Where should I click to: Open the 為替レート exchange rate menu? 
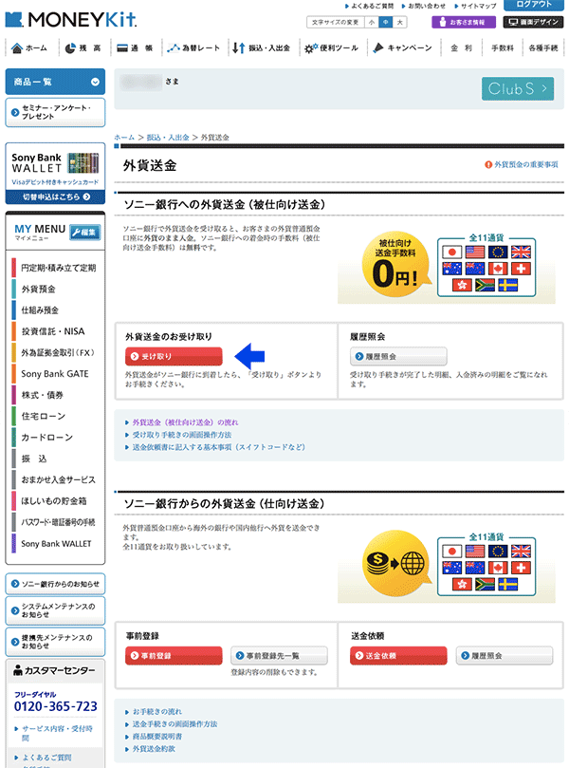coord(193,48)
